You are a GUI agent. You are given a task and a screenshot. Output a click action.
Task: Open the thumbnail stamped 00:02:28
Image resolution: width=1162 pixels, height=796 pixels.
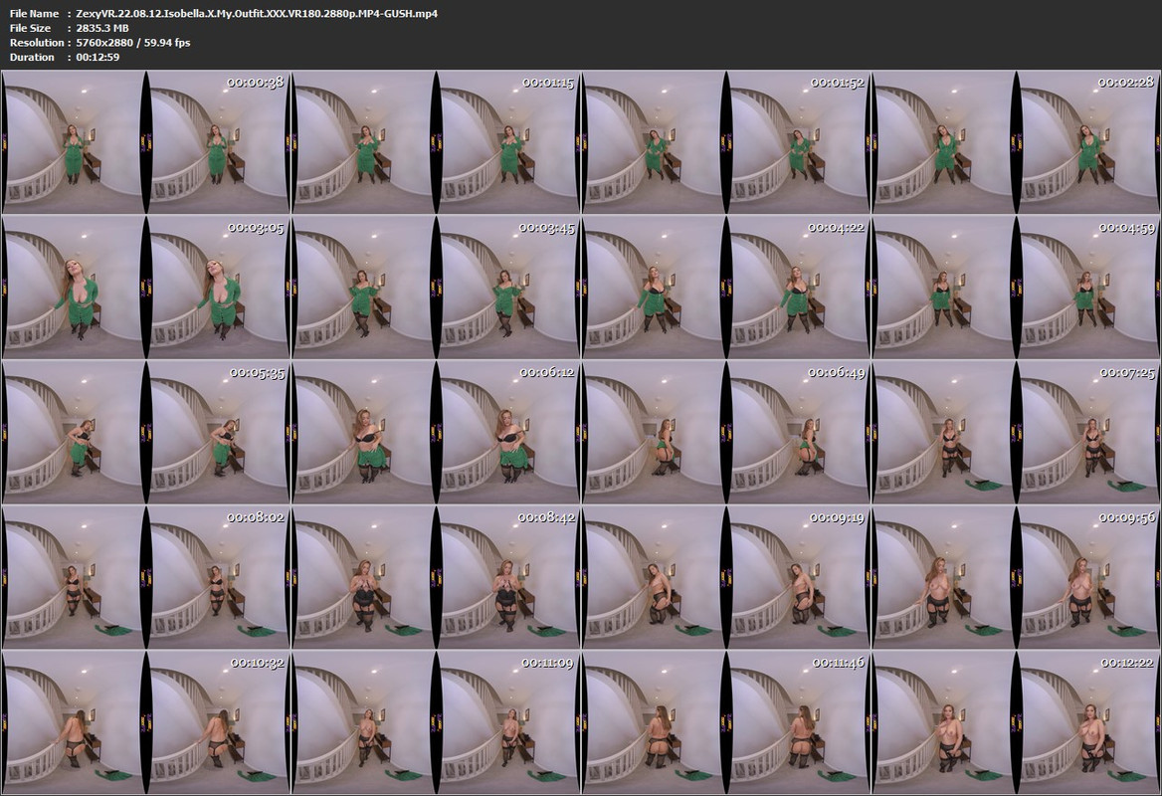point(1017,141)
